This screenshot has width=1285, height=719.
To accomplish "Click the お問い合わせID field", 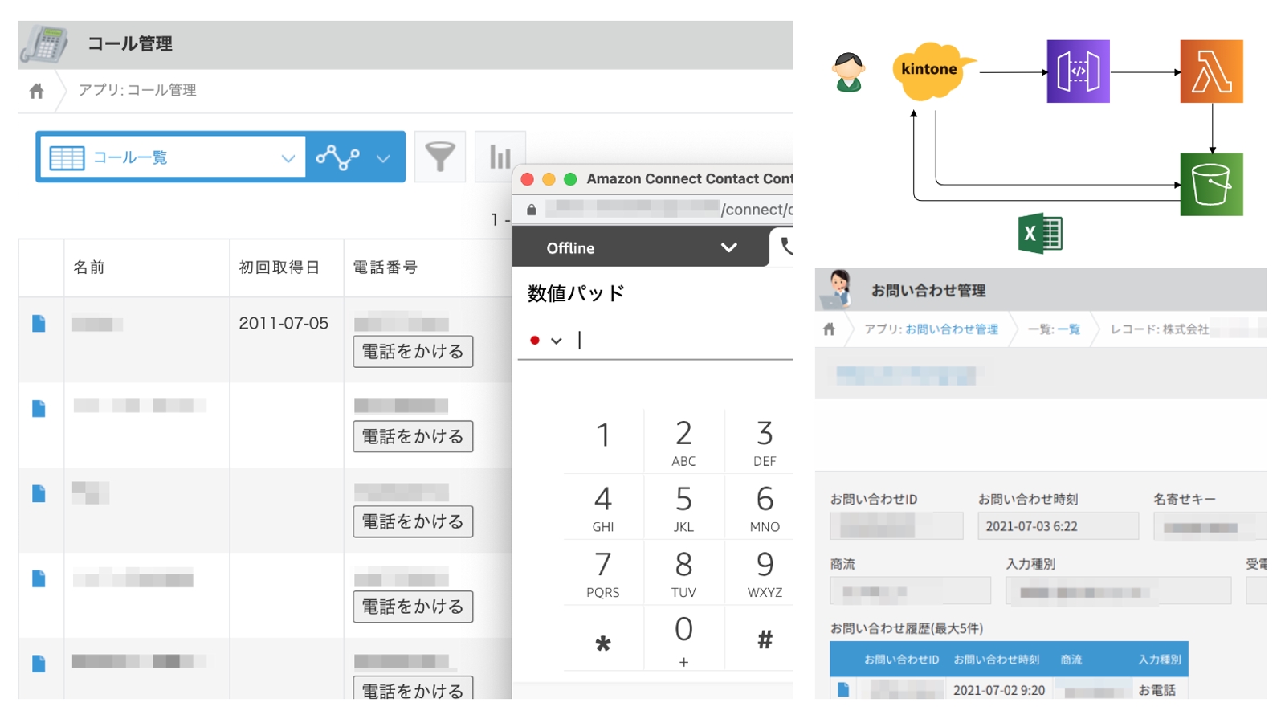I will [896, 526].
